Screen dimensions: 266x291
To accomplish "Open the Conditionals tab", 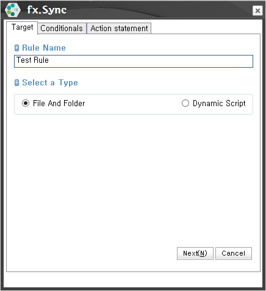I will pyautogui.click(x=62, y=28).
